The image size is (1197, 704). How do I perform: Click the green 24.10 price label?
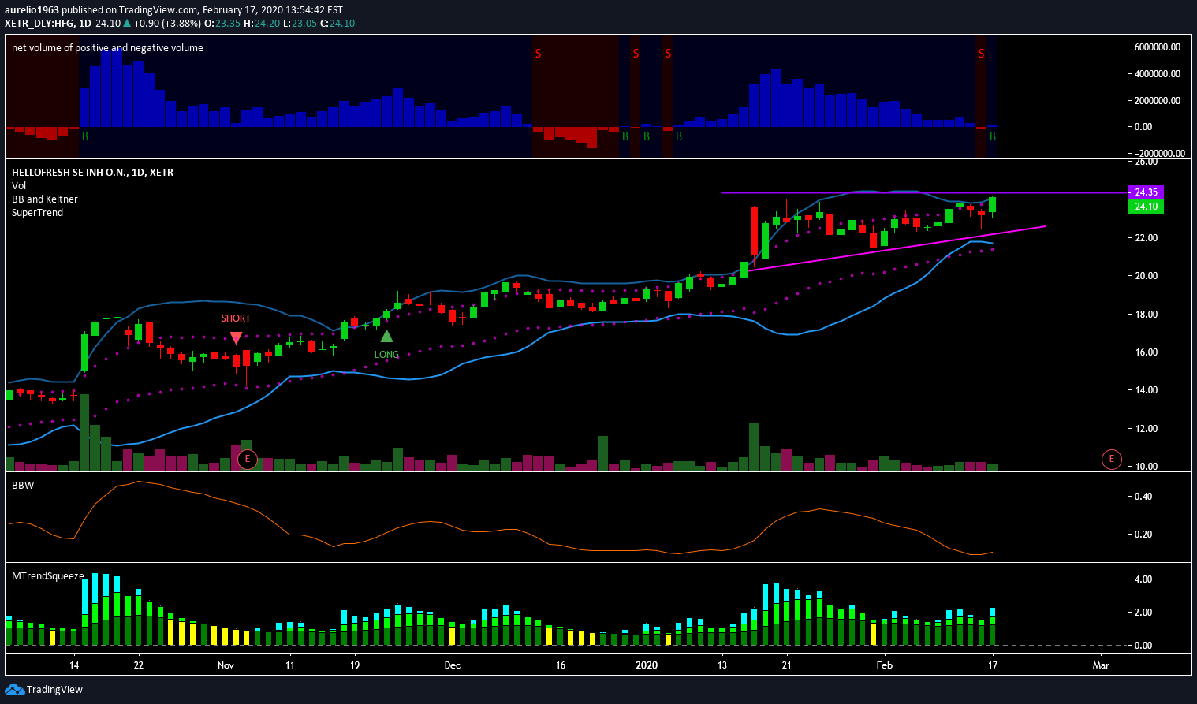[1146, 207]
